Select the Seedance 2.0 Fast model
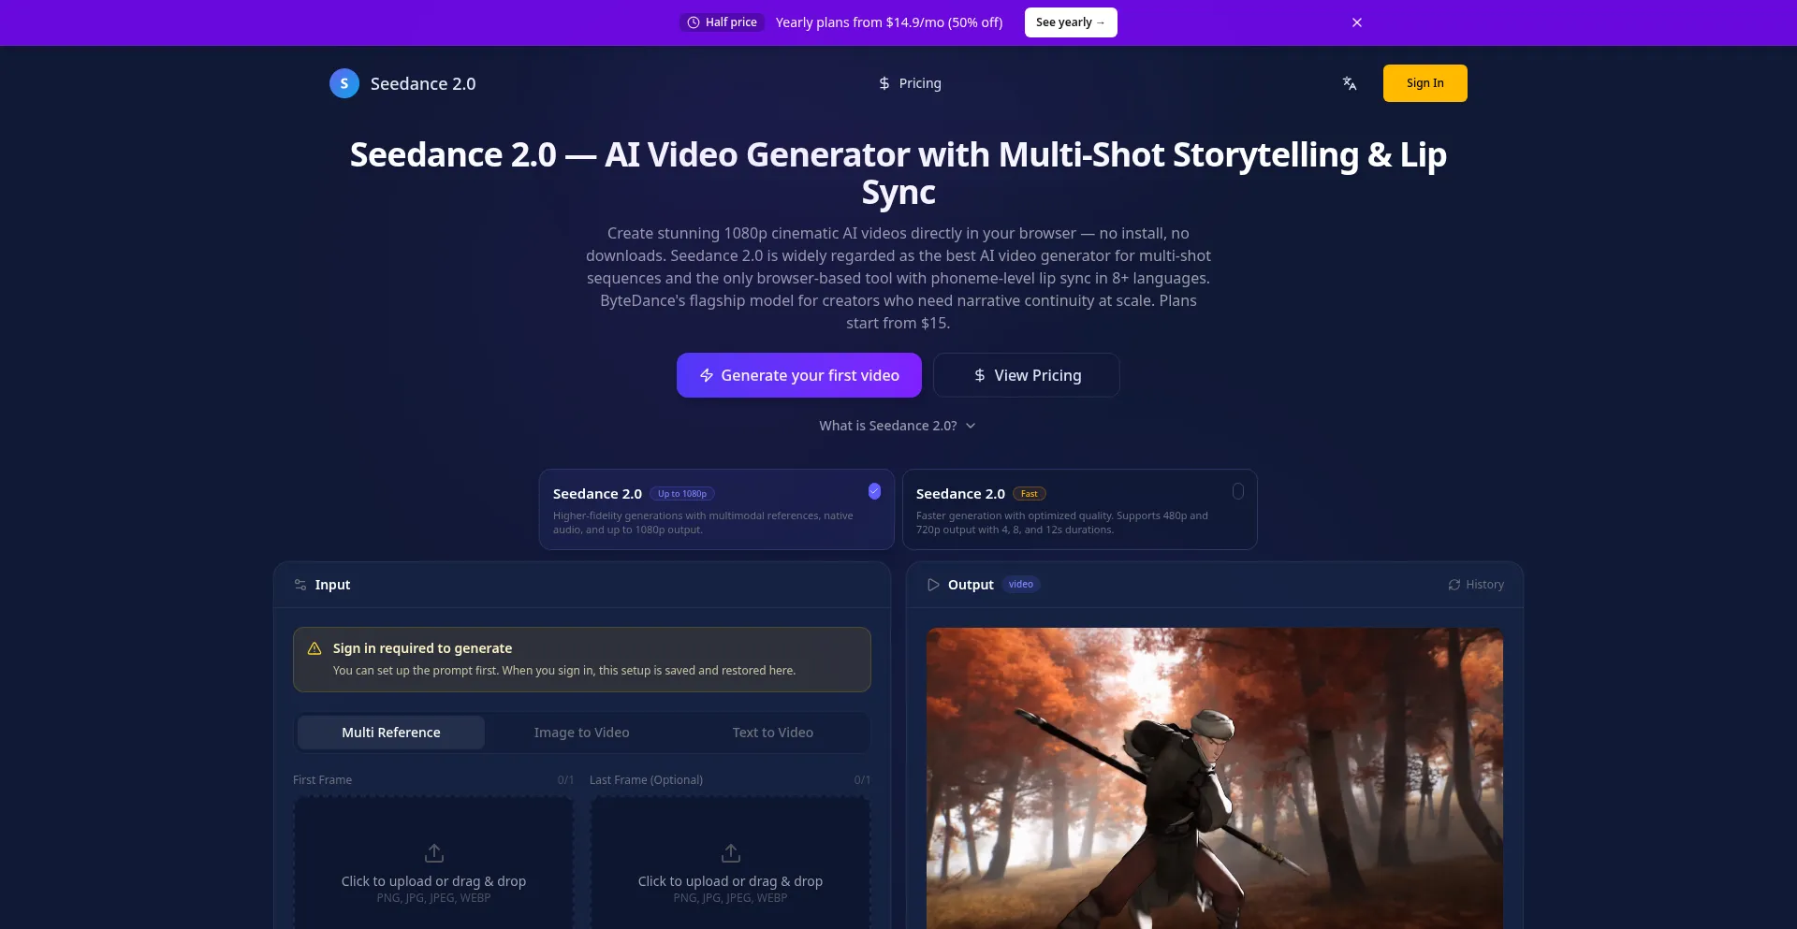 1080,509
